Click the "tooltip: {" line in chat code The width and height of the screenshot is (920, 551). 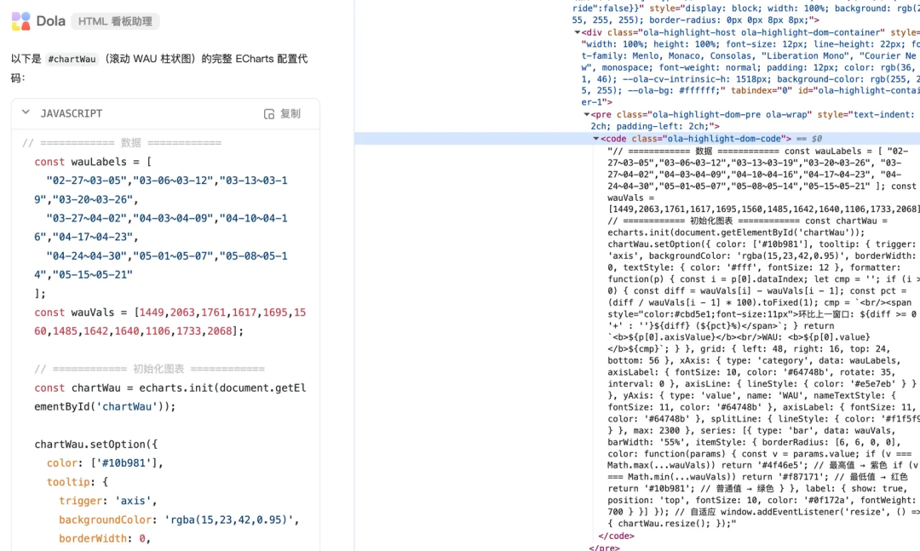(x=78, y=482)
